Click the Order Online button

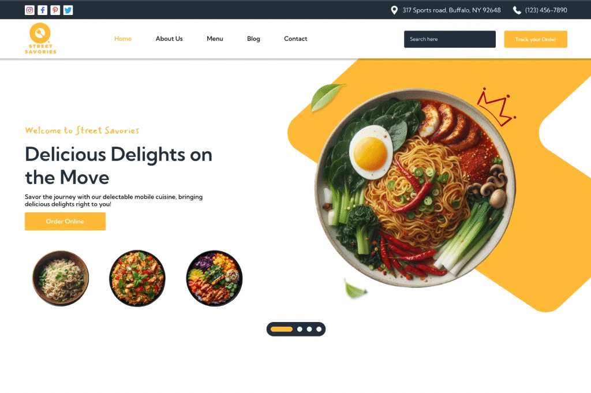[65, 221]
